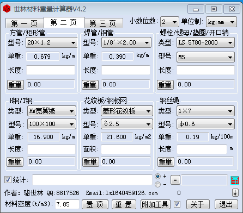243x213 pixels.
Task: Click the result field beside equals button
Action: point(204,180)
